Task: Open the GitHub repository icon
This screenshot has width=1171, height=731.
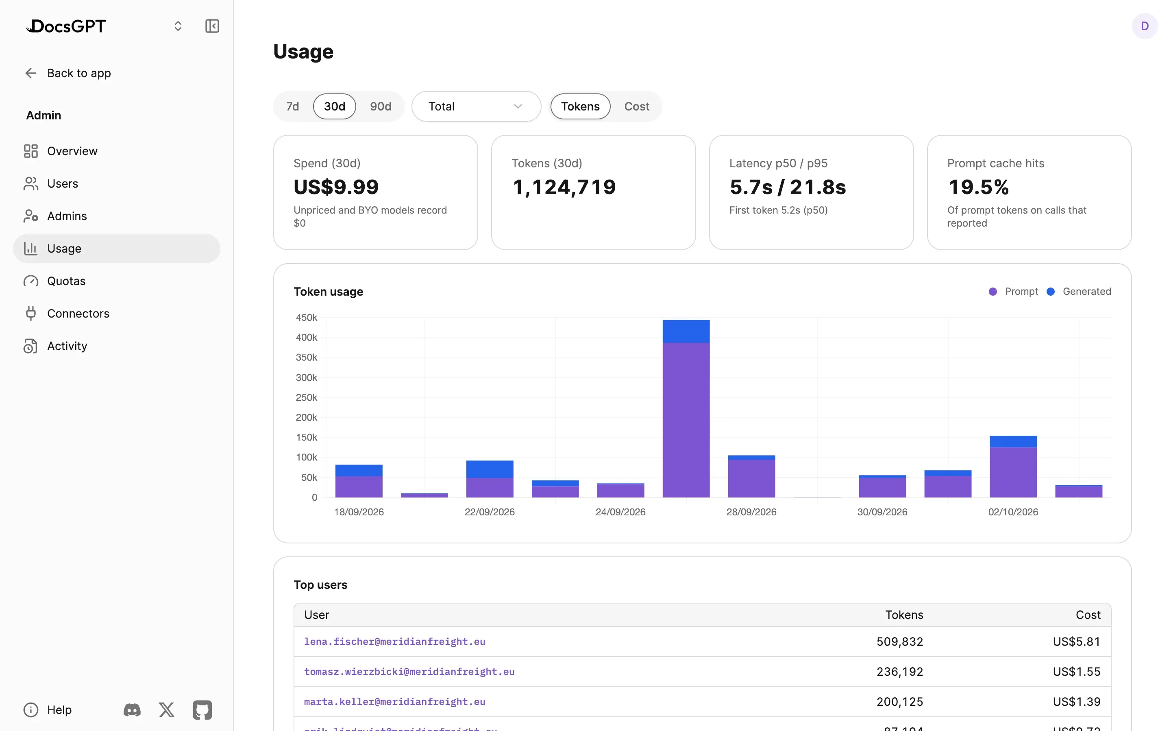Action: coord(202,710)
